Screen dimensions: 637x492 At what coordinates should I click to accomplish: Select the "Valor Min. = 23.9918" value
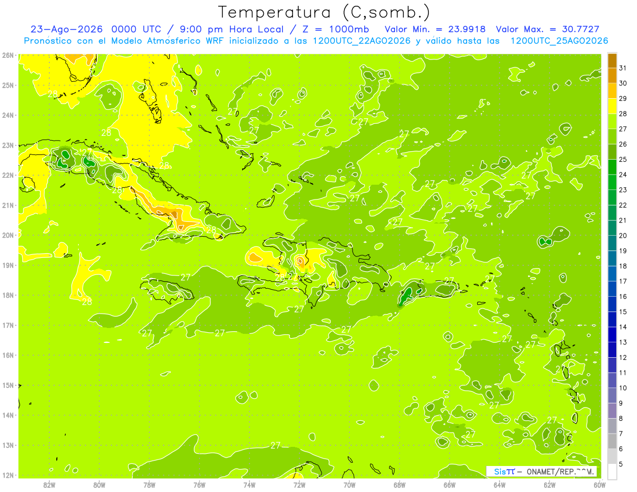point(435,29)
